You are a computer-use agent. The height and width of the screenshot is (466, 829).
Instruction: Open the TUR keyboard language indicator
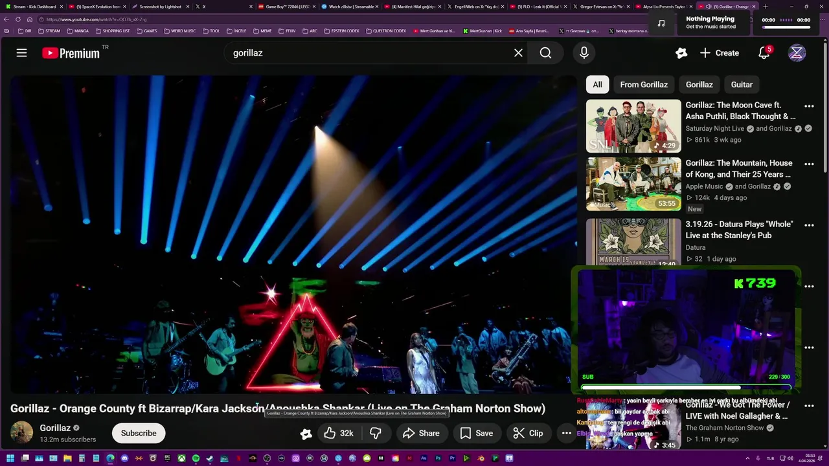pos(770,458)
